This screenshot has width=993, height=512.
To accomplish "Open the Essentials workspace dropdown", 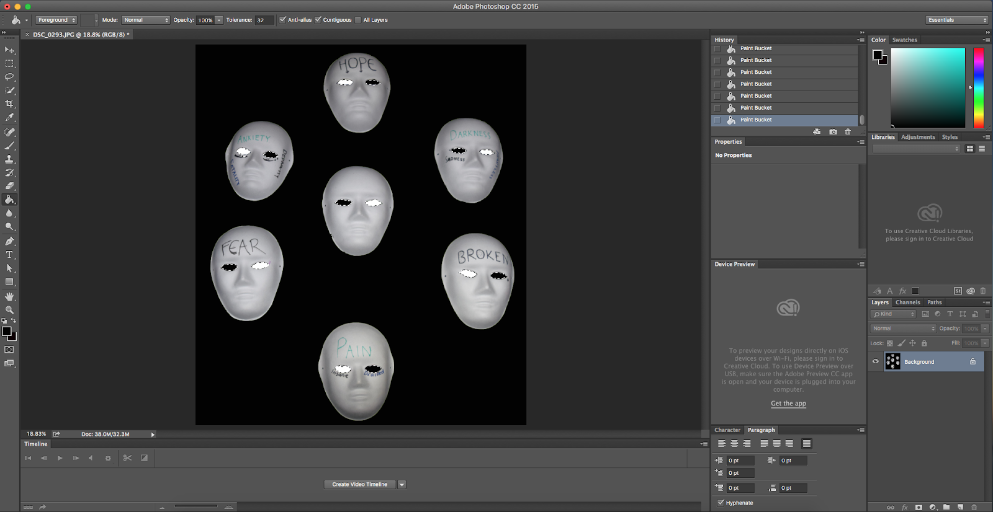I will point(956,20).
